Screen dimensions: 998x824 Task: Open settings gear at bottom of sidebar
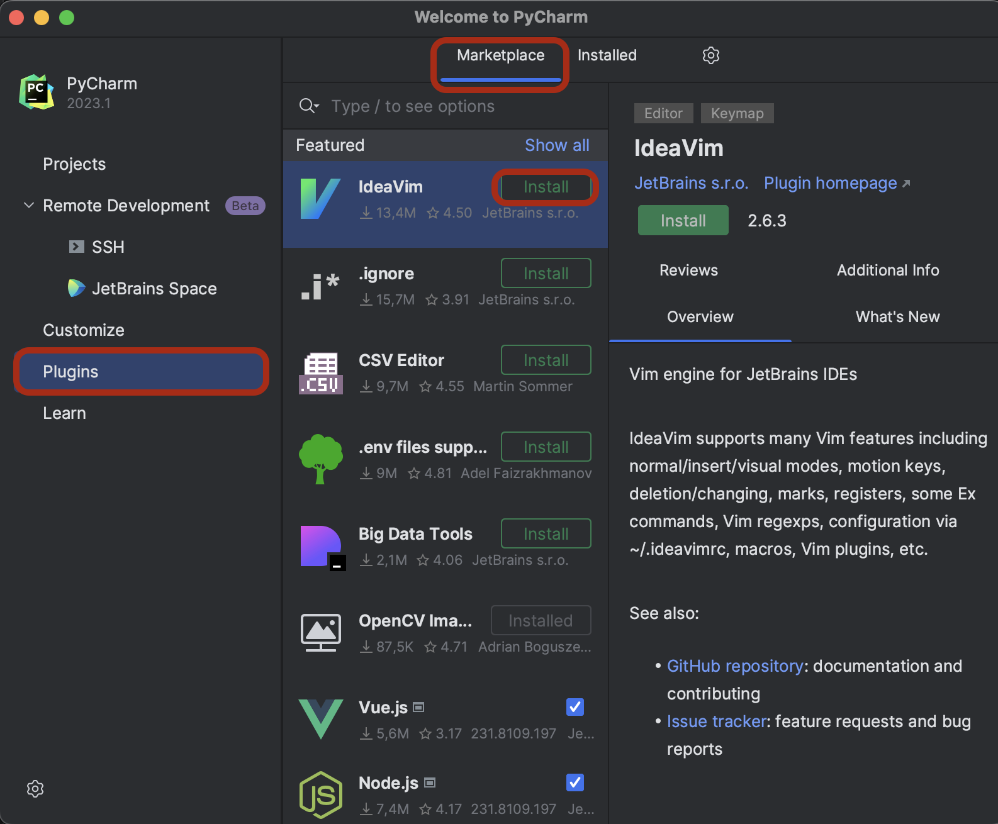35,789
